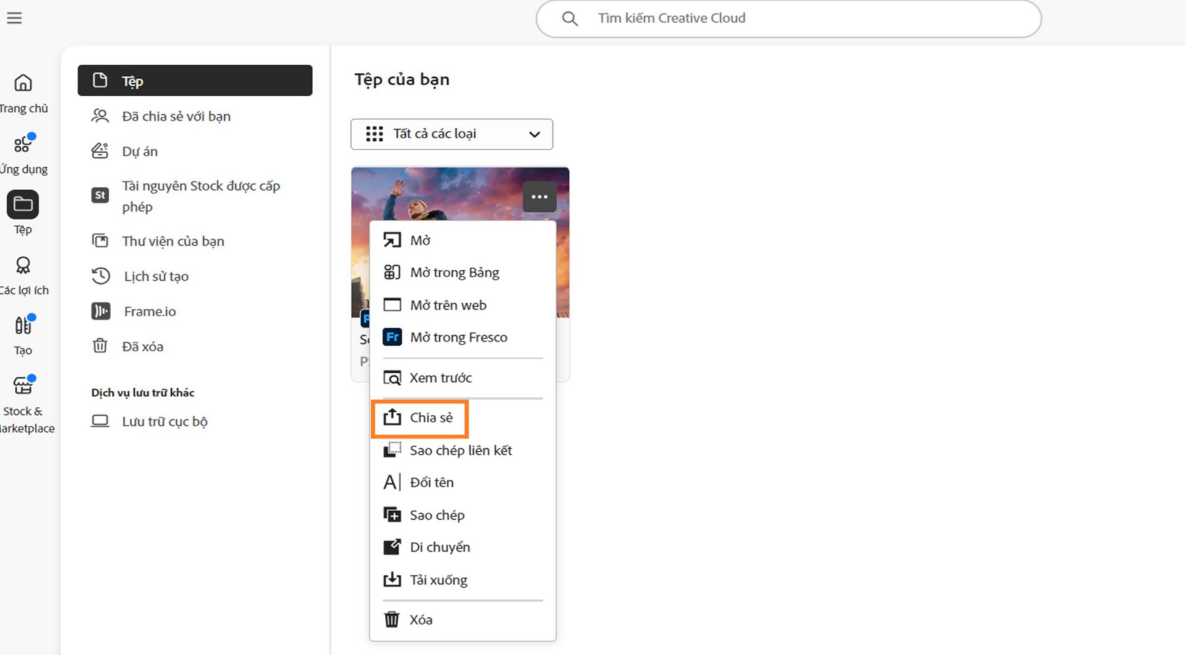The image size is (1186, 655).
Task: Open Các lợi ích benefits icon
Action: tap(23, 265)
